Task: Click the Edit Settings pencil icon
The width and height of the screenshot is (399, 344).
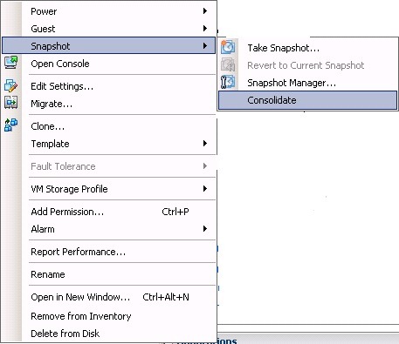Action: point(11,85)
